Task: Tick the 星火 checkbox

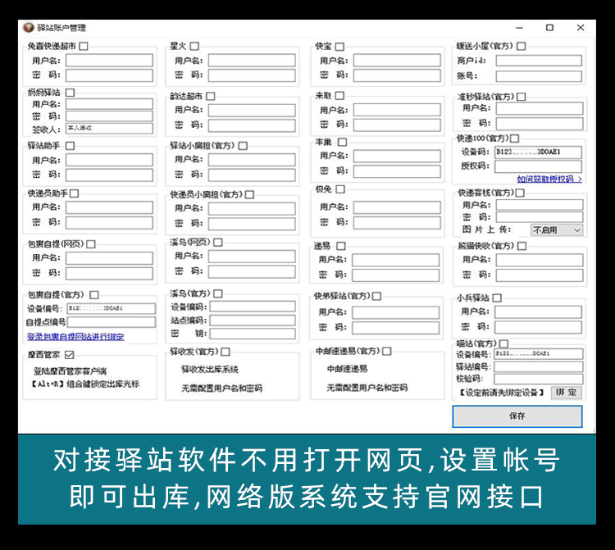Action: pos(194,46)
